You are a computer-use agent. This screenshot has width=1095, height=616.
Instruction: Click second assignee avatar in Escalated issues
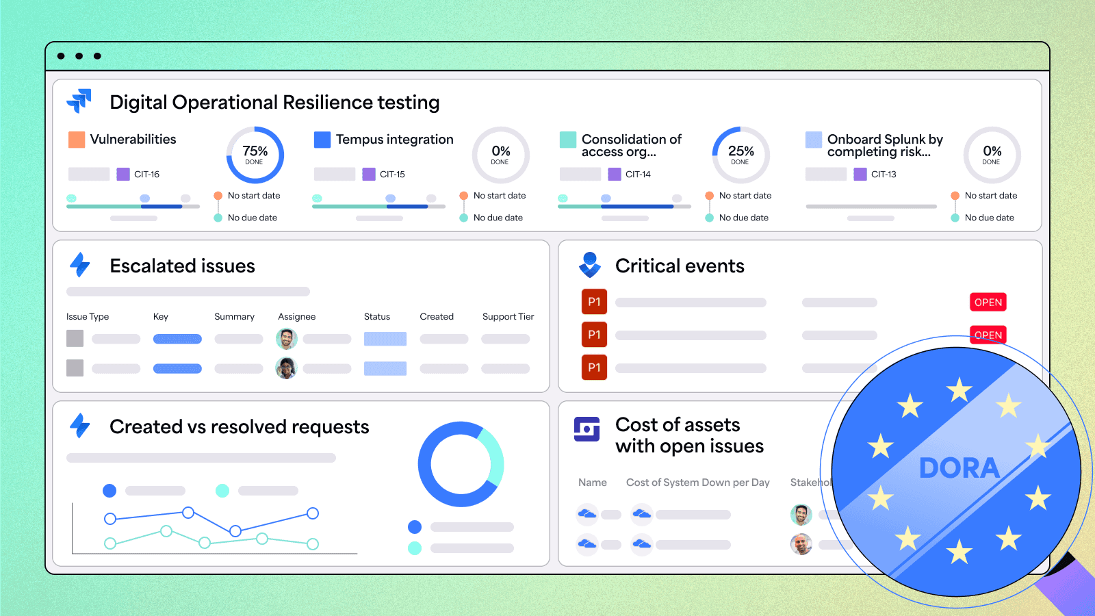pos(286,368)
